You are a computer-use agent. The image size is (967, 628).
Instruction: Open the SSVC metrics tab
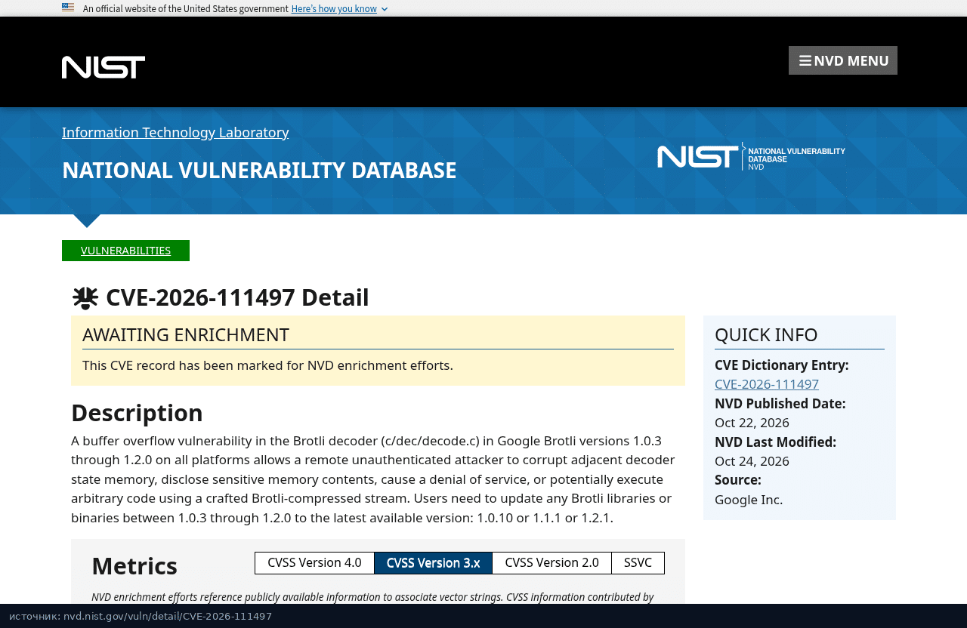638,563
